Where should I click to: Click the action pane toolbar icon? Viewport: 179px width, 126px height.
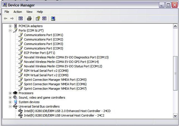click(44, 18)
